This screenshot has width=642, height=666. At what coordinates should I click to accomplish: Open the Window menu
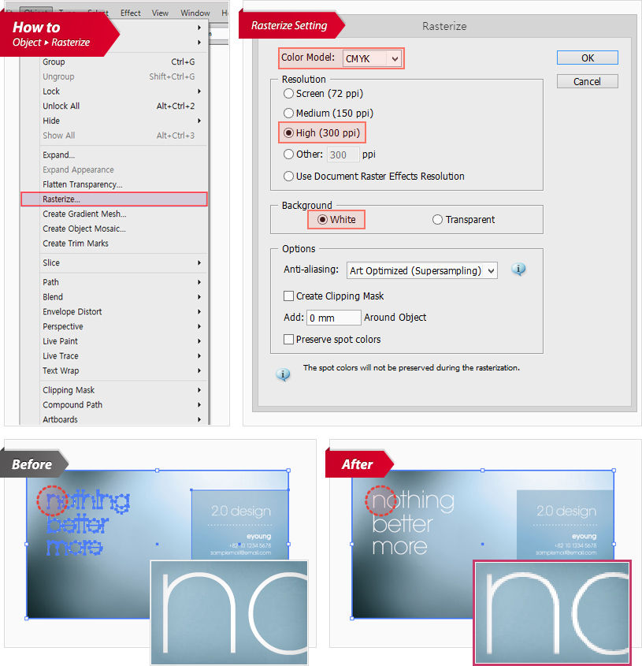click(x=195, y=12)
